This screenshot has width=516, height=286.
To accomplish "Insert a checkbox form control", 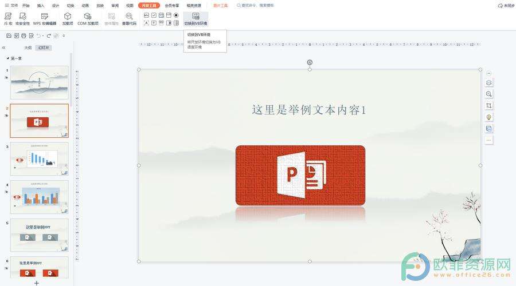I will tap(154, 15).
